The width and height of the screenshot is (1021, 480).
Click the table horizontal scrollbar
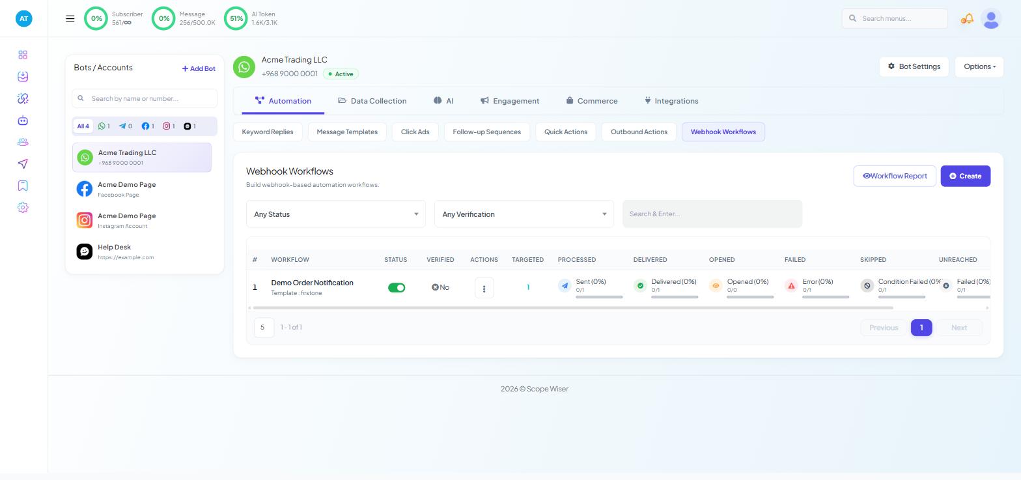(x=573, y=307)
